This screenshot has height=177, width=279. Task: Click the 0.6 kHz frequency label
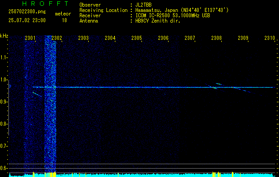[x=4, y=168]
